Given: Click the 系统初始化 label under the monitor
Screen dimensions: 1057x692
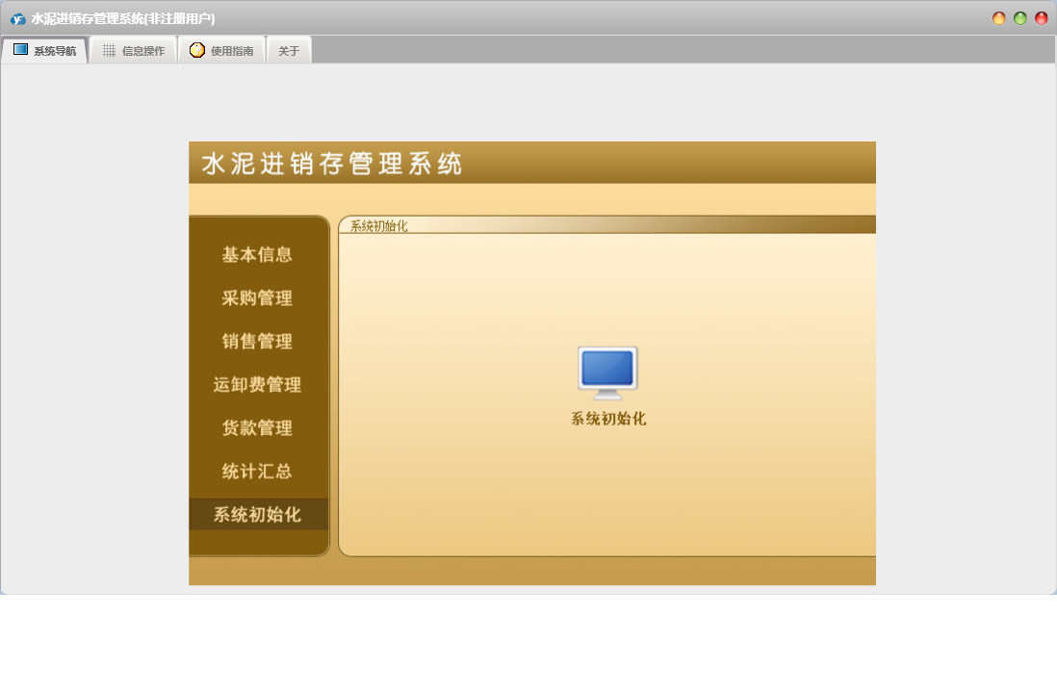Looking at the screenshot, I should (x=608, y=419).
